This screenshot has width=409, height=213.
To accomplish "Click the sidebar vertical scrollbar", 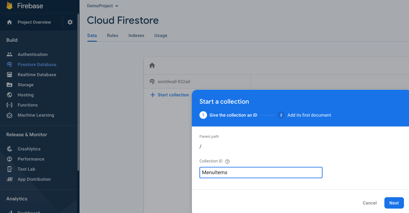I will coord(78,92).
